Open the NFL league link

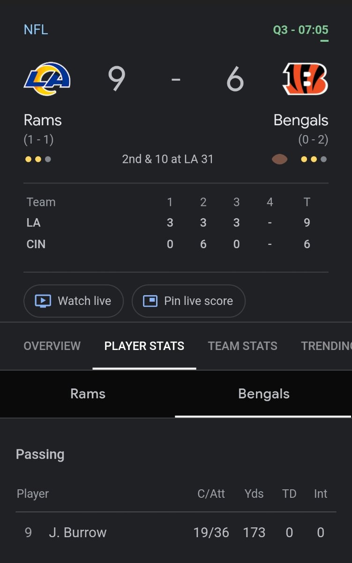tap(36, 30)
